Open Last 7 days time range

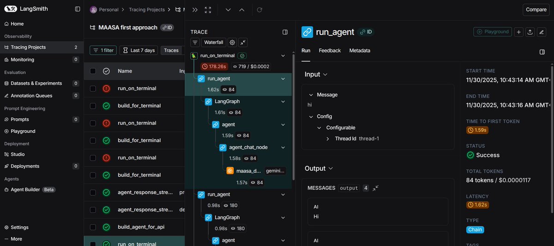[138, 50]
